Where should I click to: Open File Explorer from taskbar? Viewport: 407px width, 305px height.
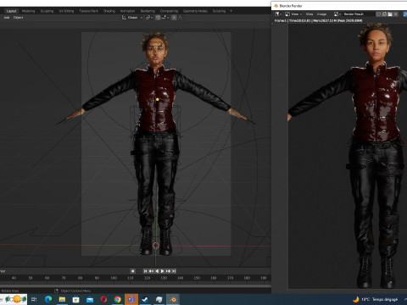(x=62, y=299)
